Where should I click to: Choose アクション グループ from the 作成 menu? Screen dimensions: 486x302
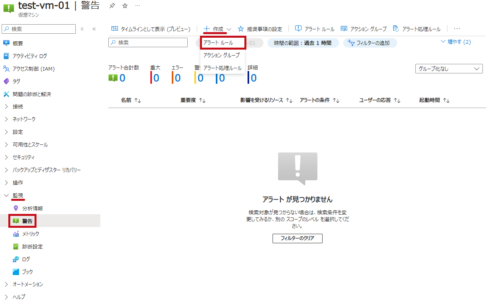tap(221, 55)
